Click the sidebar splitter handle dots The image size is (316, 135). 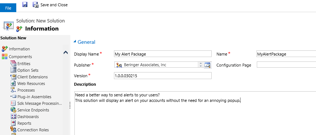[x=70, y=105]
